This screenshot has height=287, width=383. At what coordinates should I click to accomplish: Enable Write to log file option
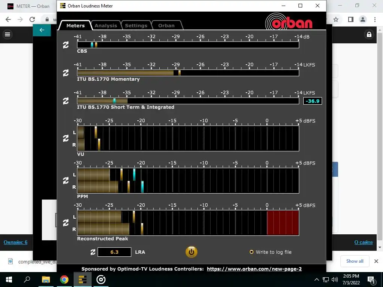(x=270, y=252)
